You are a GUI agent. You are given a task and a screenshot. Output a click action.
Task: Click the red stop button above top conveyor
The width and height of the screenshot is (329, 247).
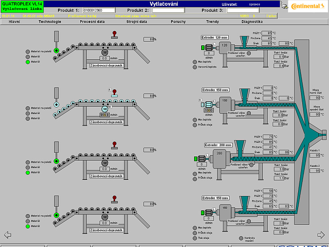pyautogui.click(x=114, y=35)
